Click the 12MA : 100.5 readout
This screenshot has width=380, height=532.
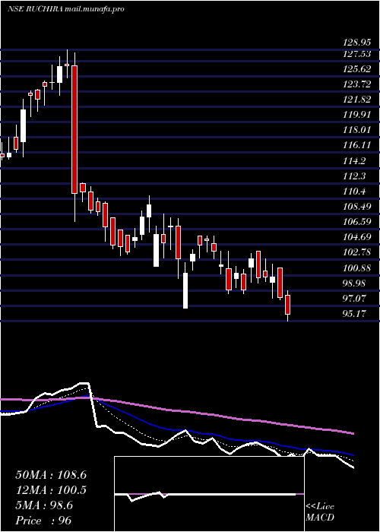pos(51,490)
